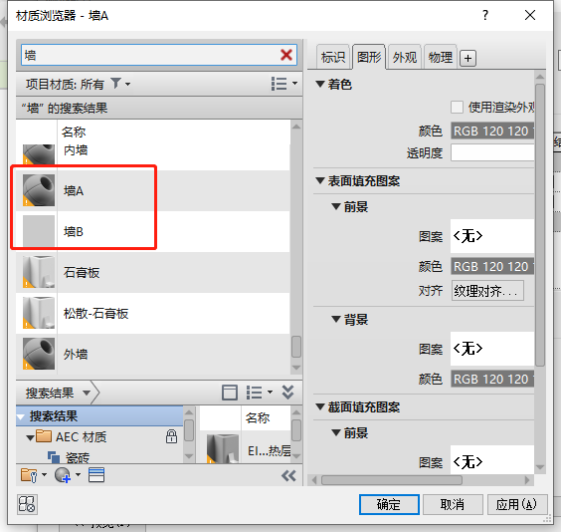Click the 外墙 material name

click(x=76, y=354)
